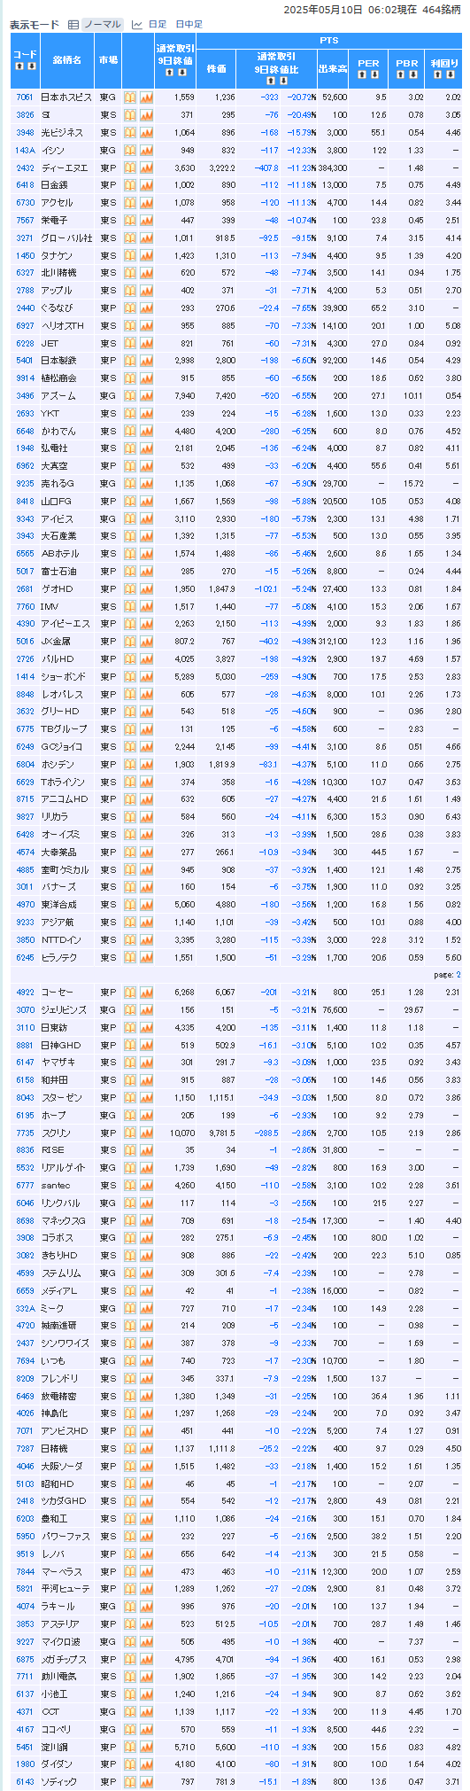Open the book icon for レオパレス

click(x=129, y=694)
